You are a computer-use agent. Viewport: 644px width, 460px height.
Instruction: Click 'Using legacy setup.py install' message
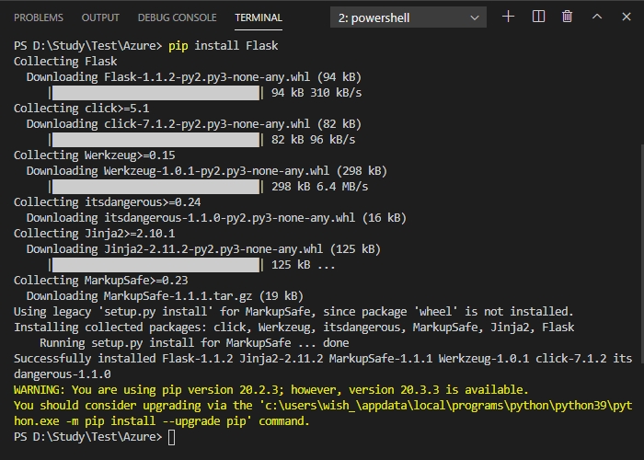click(293, 312)
